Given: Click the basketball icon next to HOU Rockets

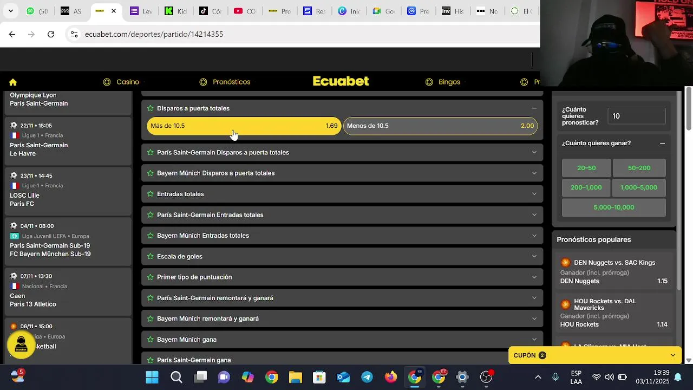Looking at the screenshot, I should (x=565, y=304).
